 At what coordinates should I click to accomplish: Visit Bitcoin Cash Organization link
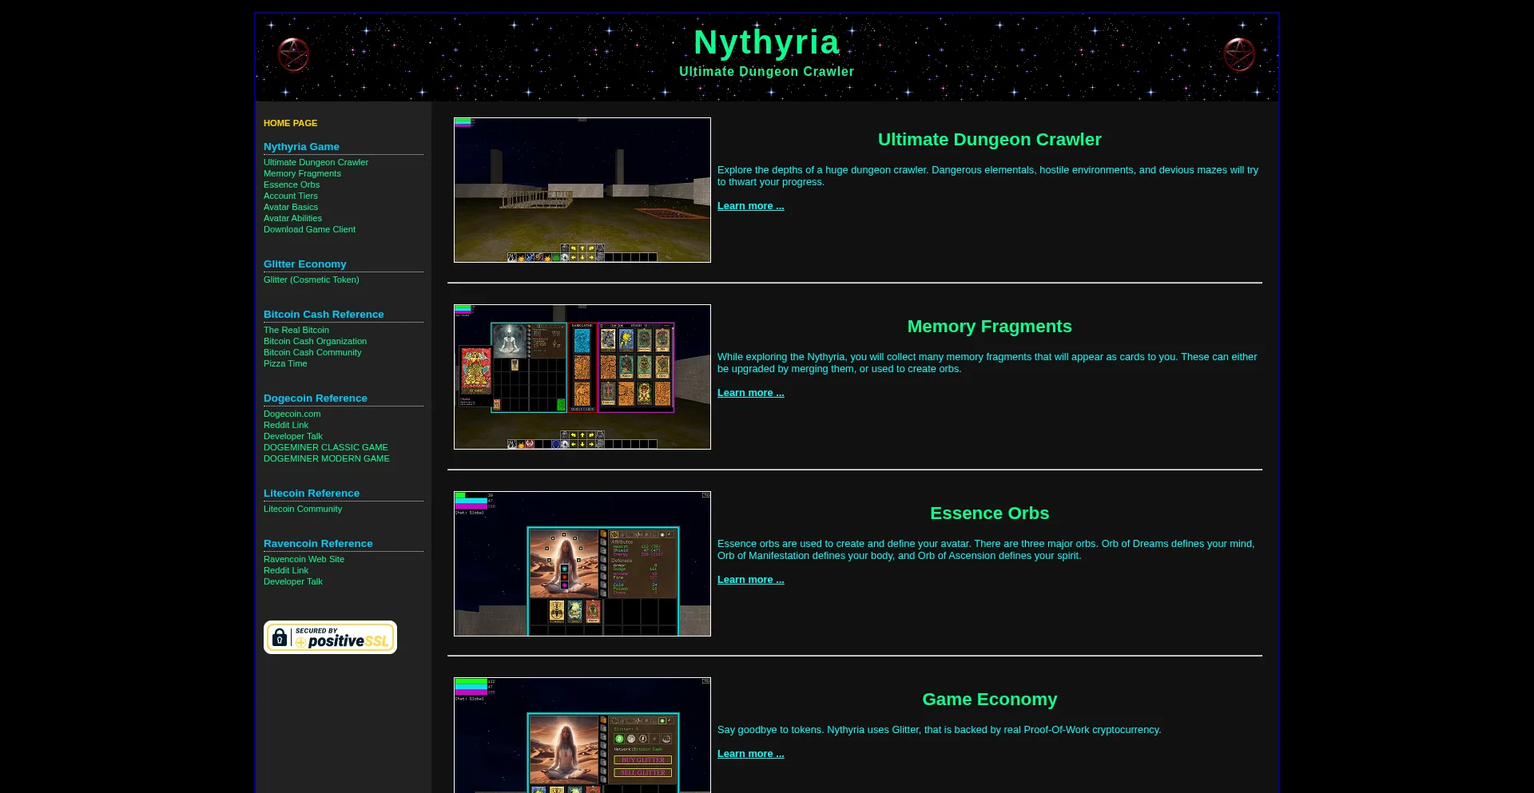(x=315, y=341)
